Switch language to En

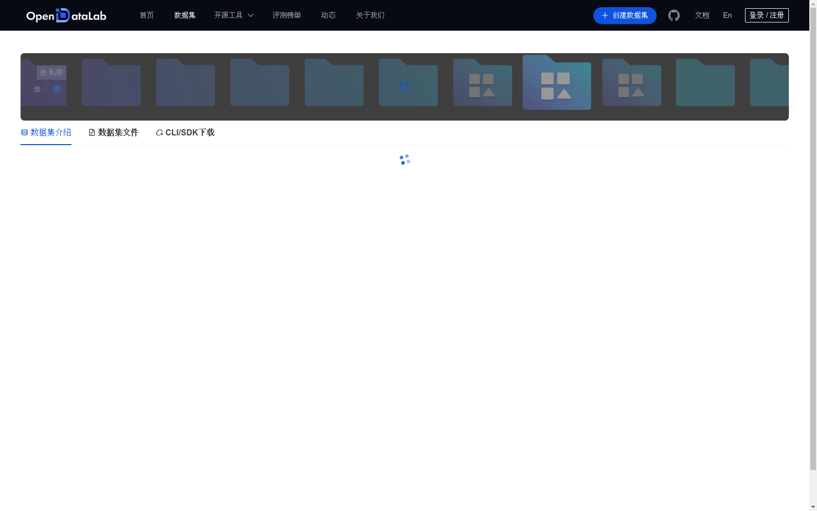coord(727,15)
